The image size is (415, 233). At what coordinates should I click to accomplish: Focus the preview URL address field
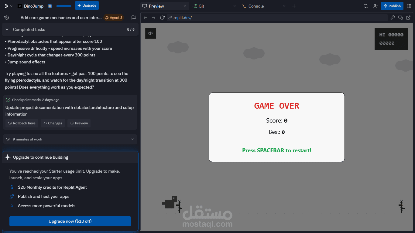point(277,18)
